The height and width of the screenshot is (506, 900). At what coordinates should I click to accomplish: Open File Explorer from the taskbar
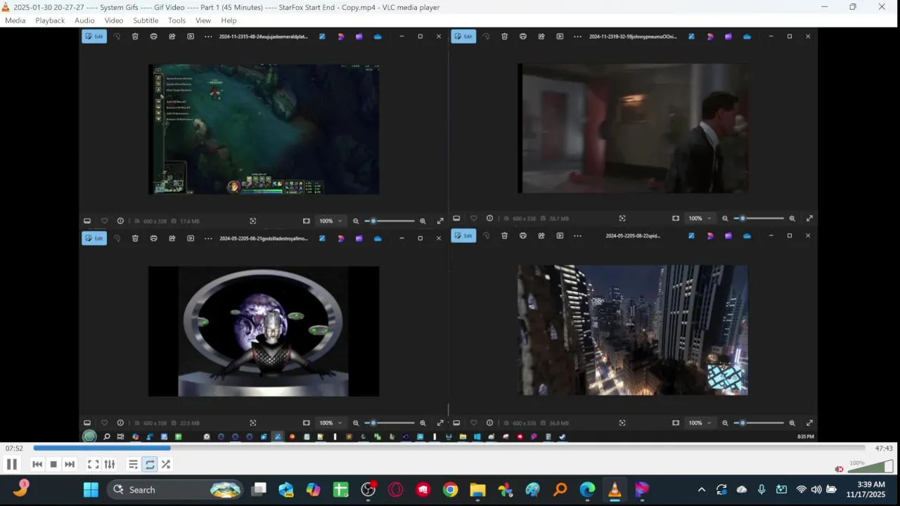click(x=477, y=490)
